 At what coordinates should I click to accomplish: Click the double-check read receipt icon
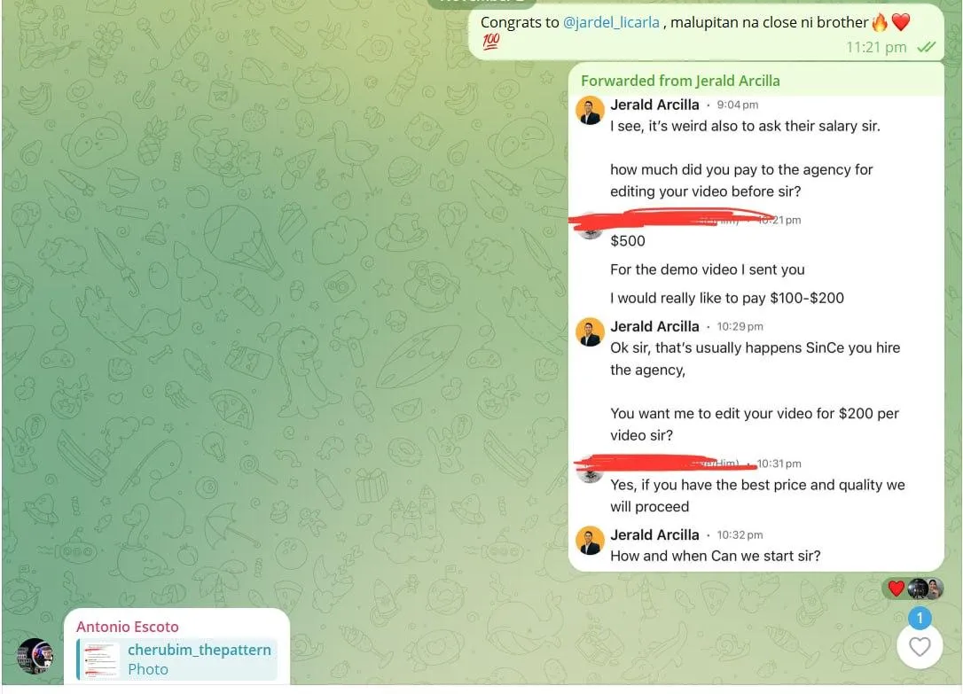(x=926, y=47)
